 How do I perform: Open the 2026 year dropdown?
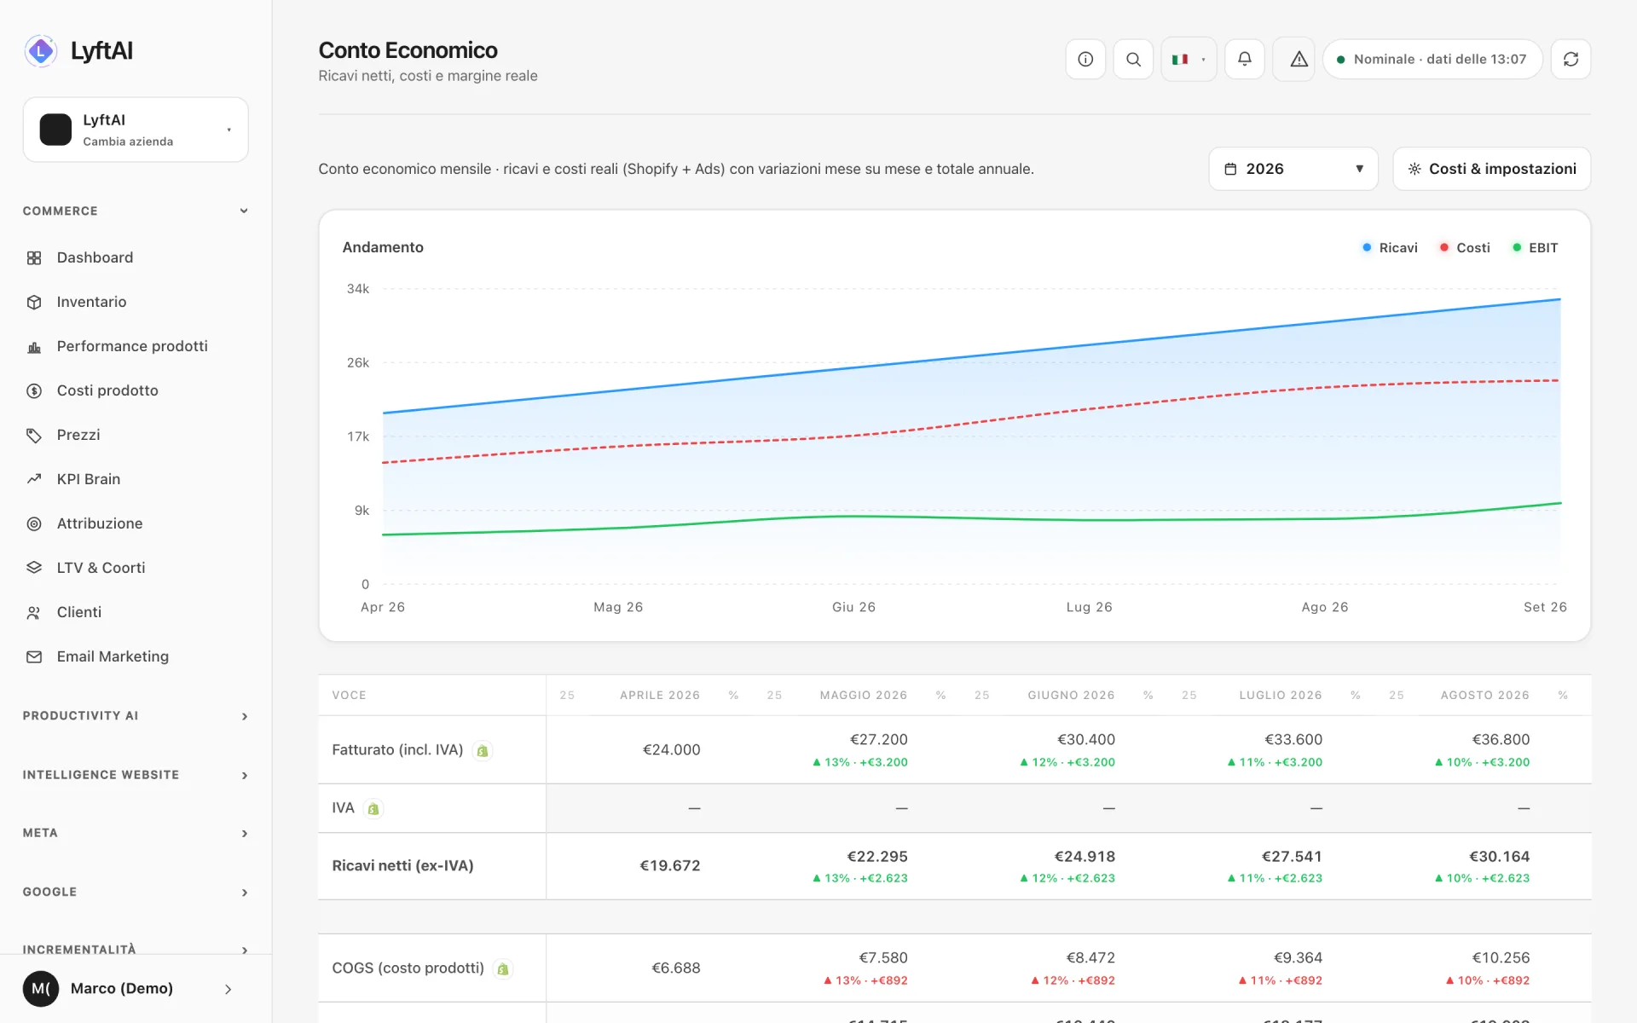[1293, 169]
